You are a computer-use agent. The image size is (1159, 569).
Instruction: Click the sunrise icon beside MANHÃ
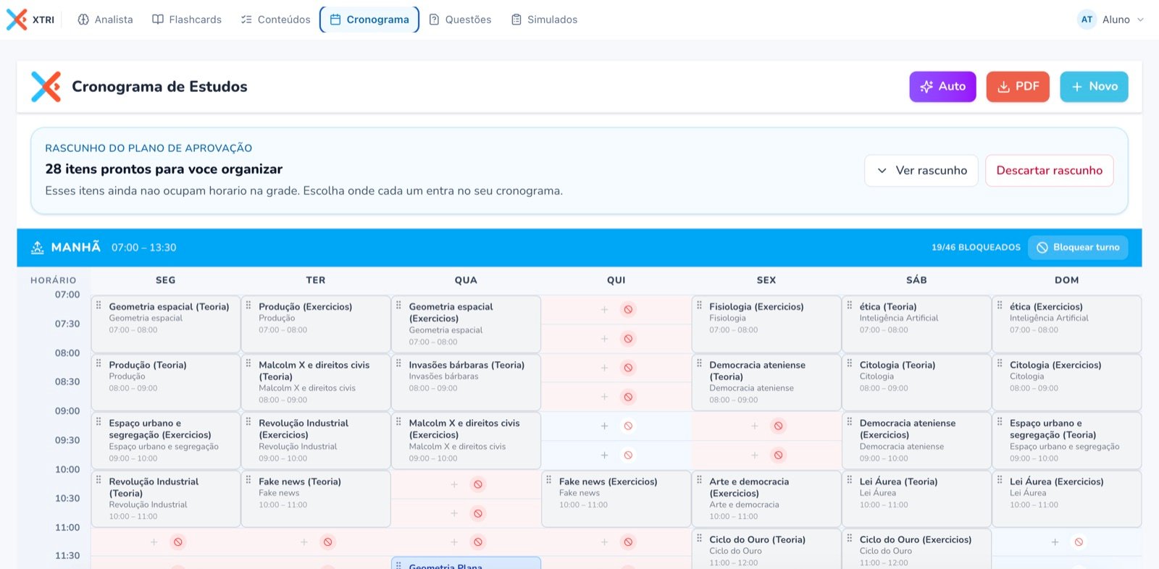(x=38, y=248)
